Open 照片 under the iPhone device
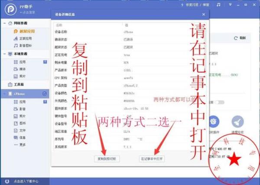 click(x=19, y=116)
